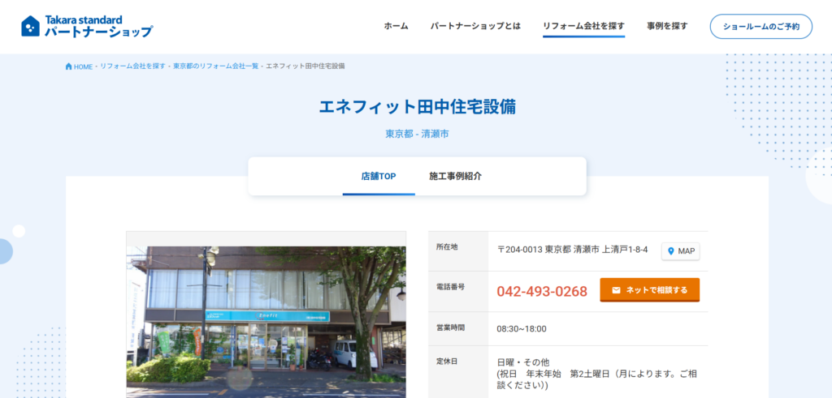
Task: Go to ホーム in the top navigation
Action: coord(396,26)
